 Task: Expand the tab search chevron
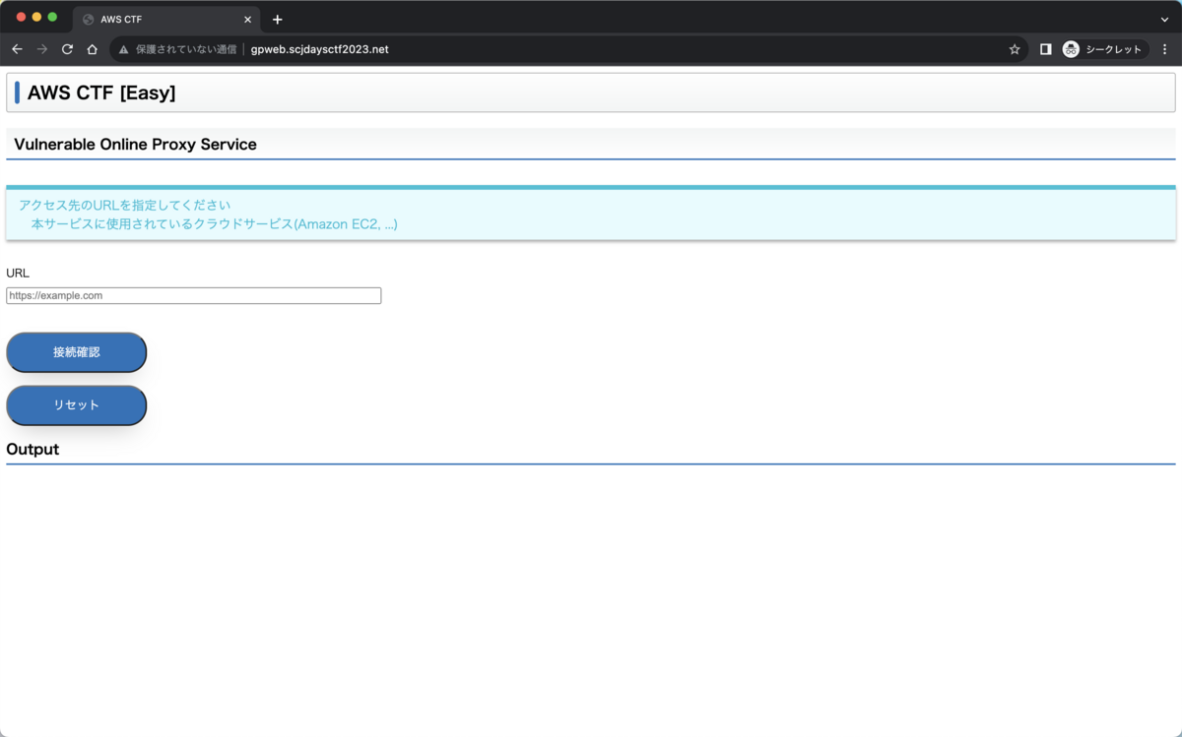point(1165,20)
